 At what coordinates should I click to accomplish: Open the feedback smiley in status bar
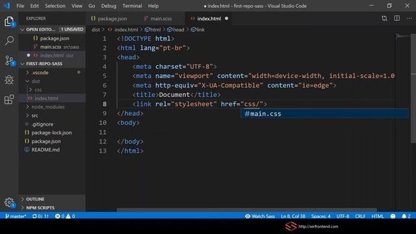[x=393, y=216]
